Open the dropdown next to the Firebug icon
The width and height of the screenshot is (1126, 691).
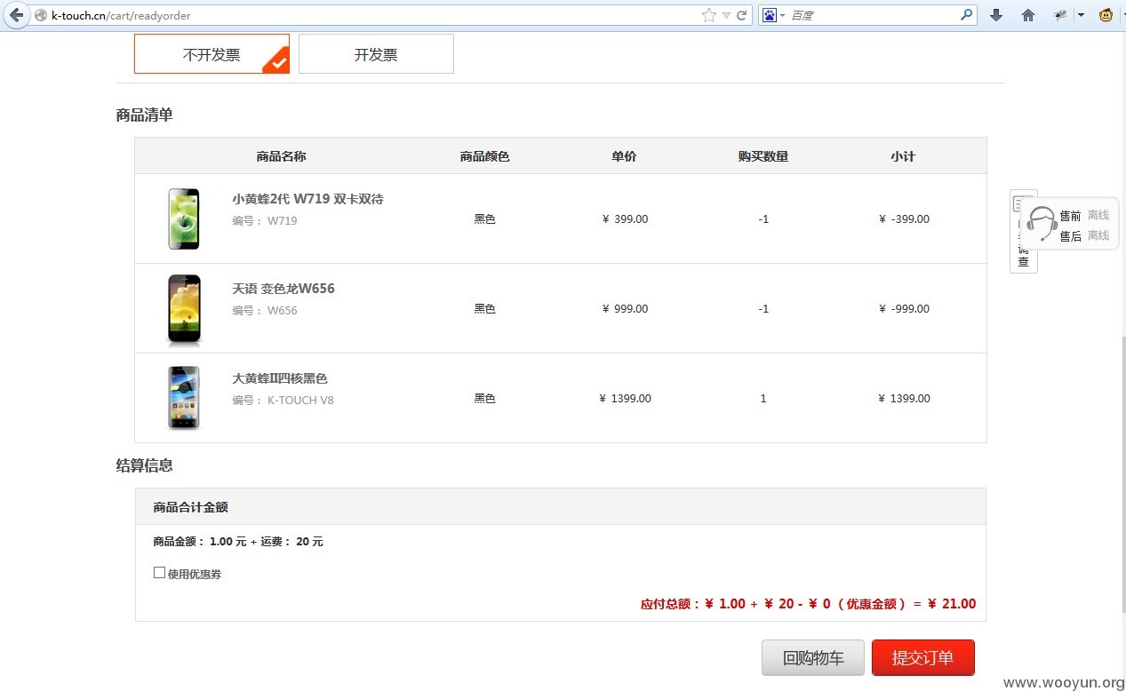click(1081, 15)
